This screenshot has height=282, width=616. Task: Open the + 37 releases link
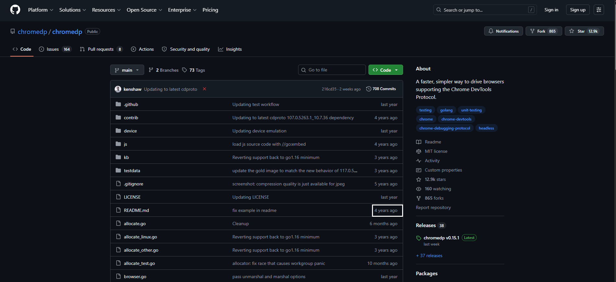point(429,256)
